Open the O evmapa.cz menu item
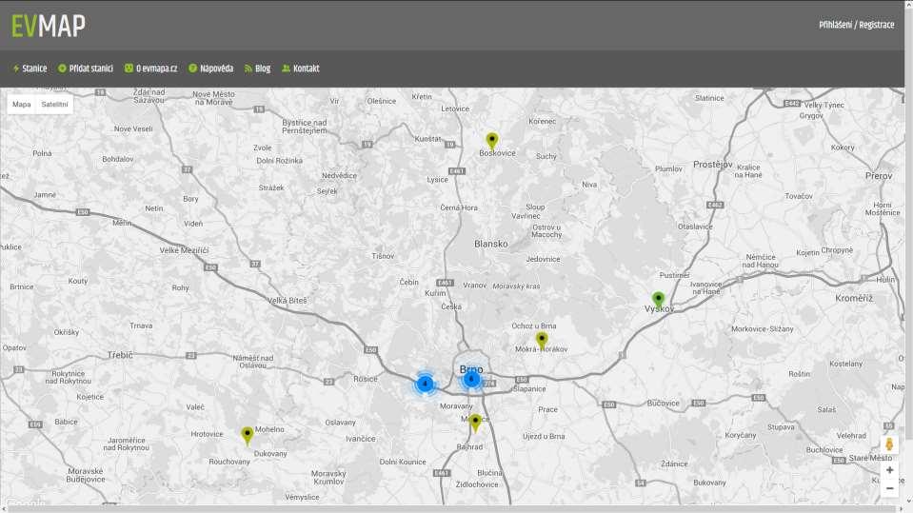 tap(150, 69)
